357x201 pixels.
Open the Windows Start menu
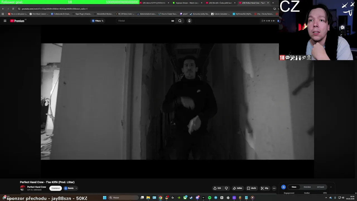(105, 198)
